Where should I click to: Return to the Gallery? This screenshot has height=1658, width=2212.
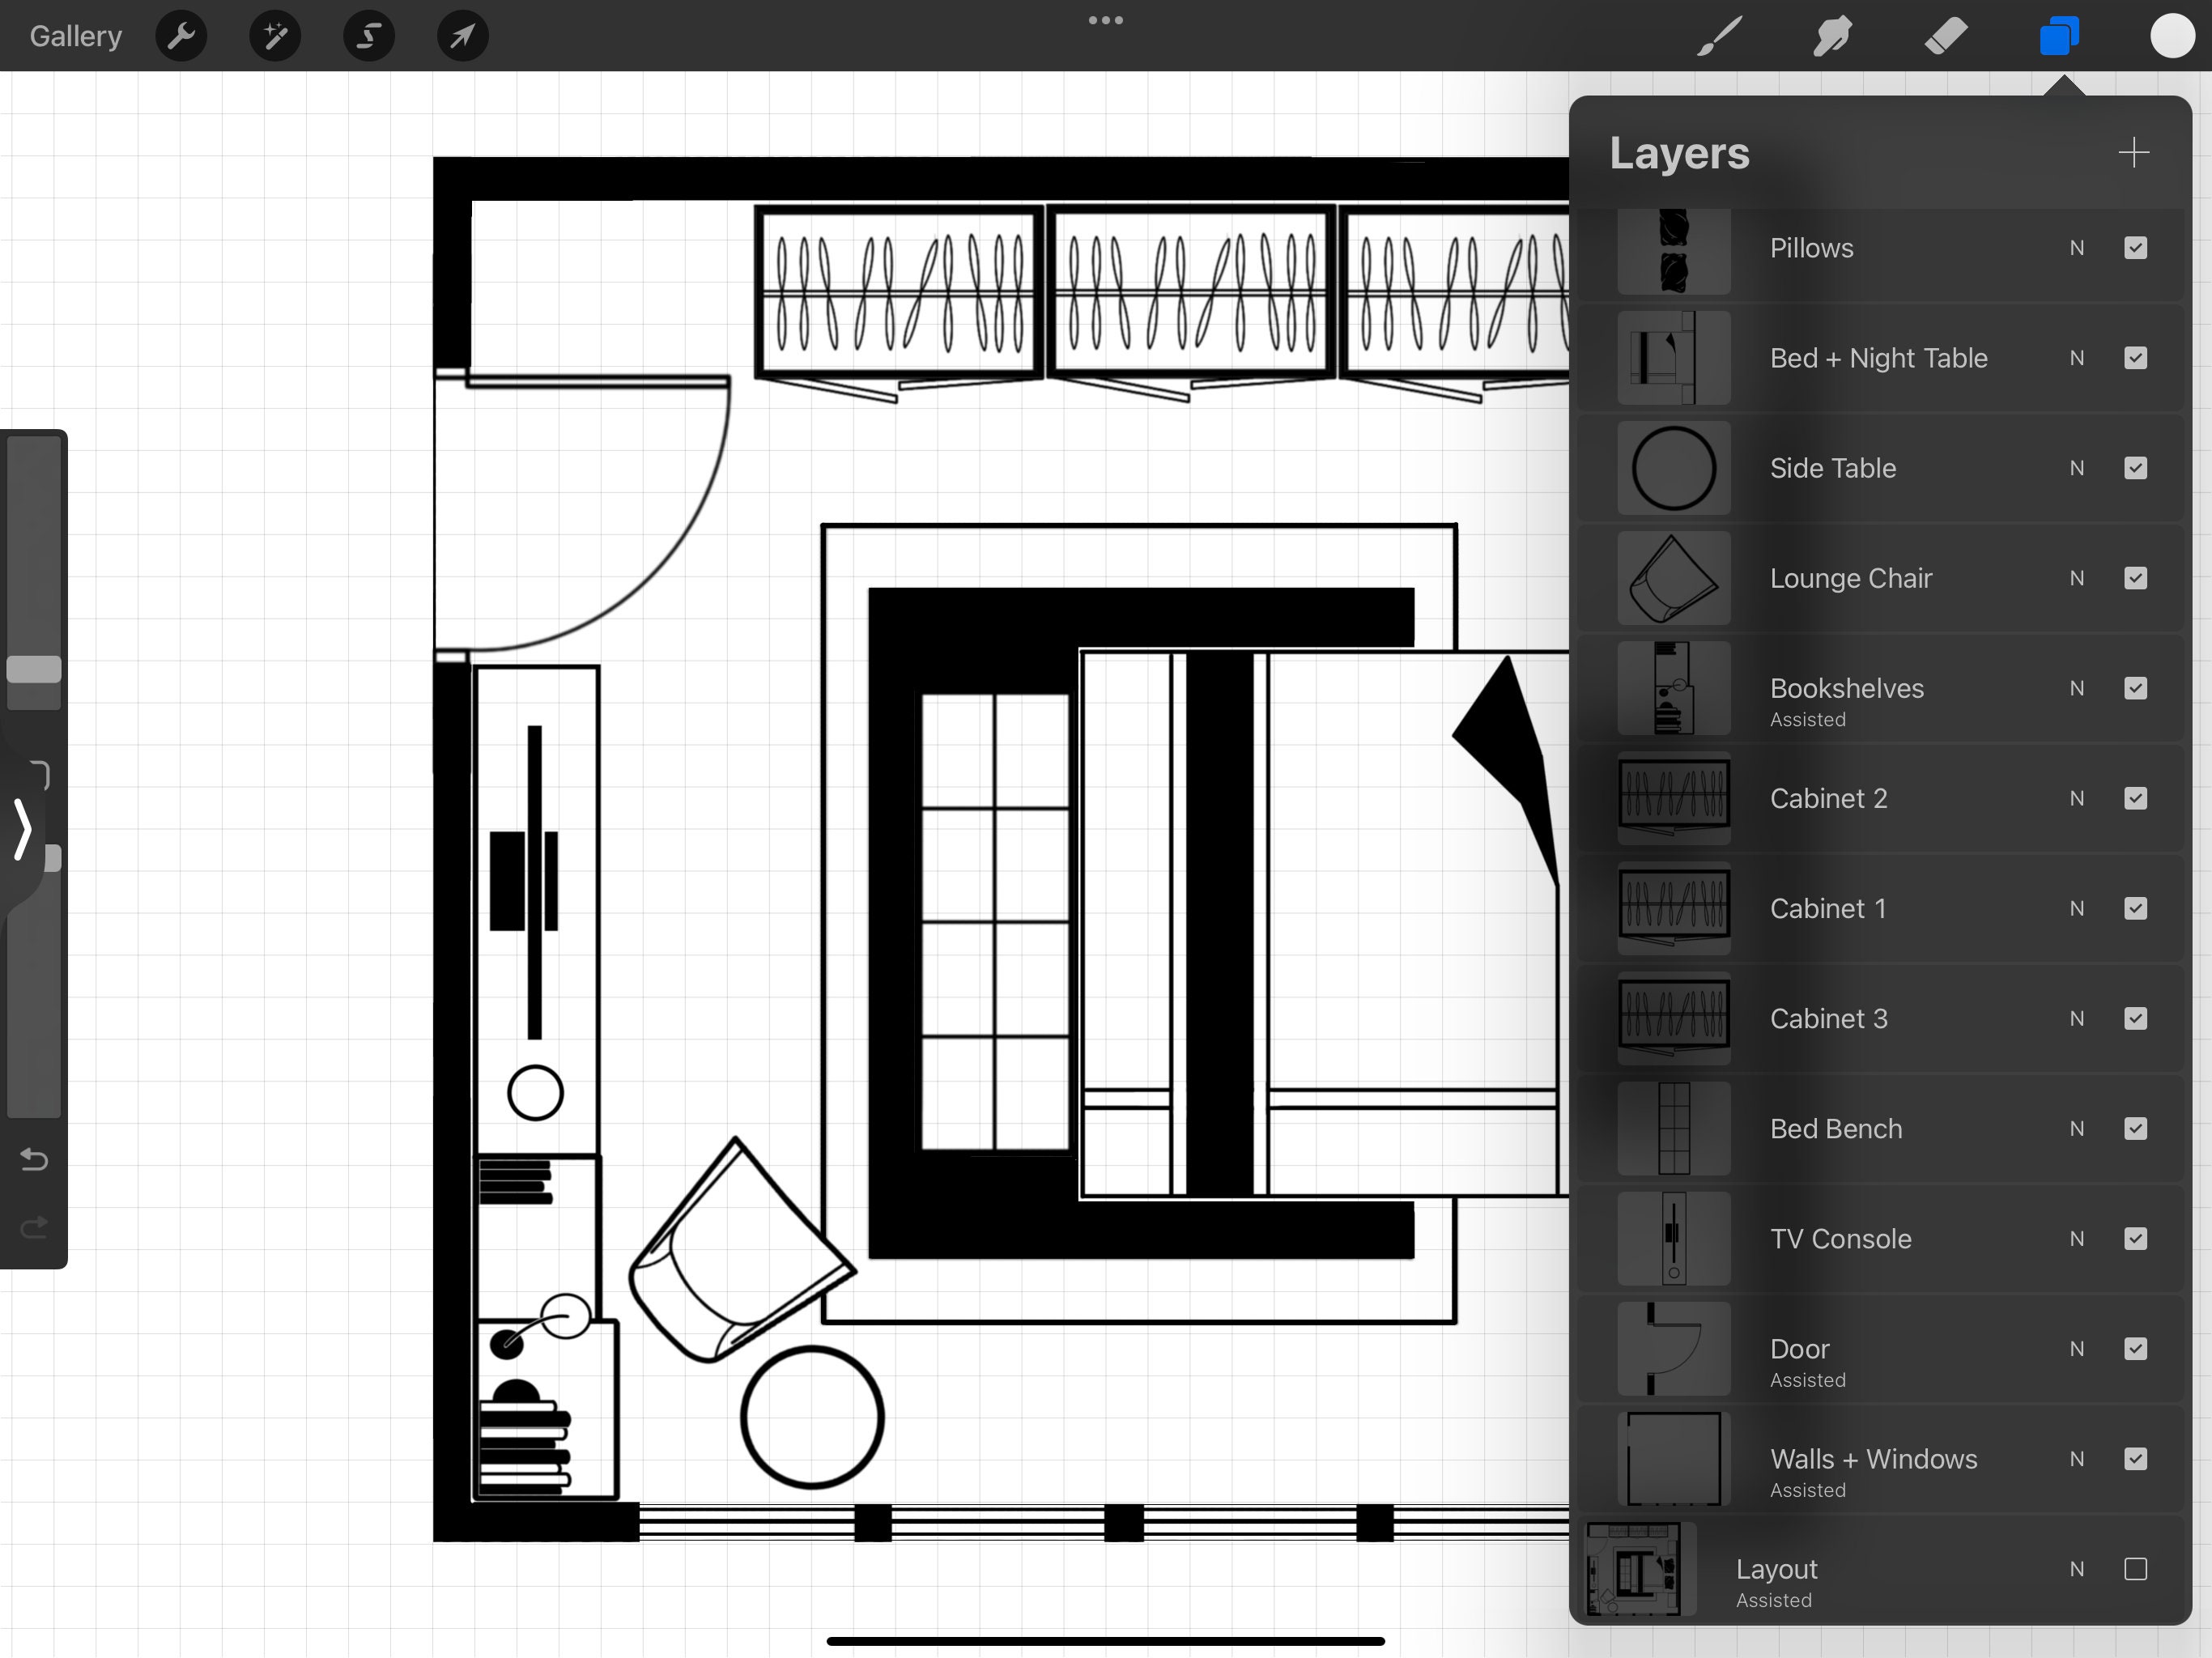pyautogui.click(x=74, y=35)
